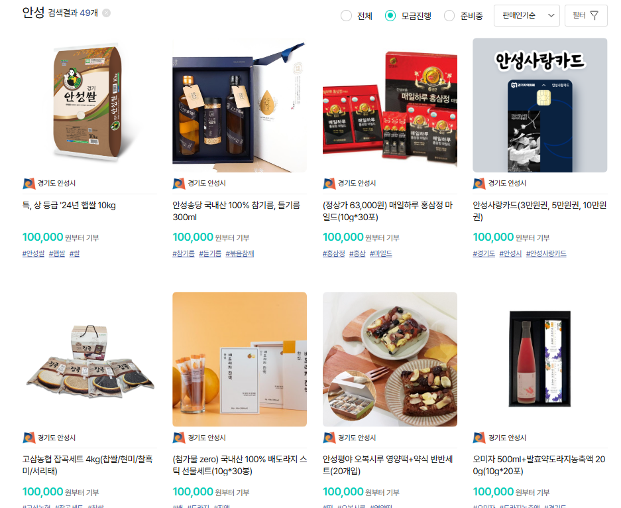Click the 경기도 안성시 logo icon under the 오미자 product
Image resolution: width=621 pixels, height=508 pixels.
pos(479,438)
